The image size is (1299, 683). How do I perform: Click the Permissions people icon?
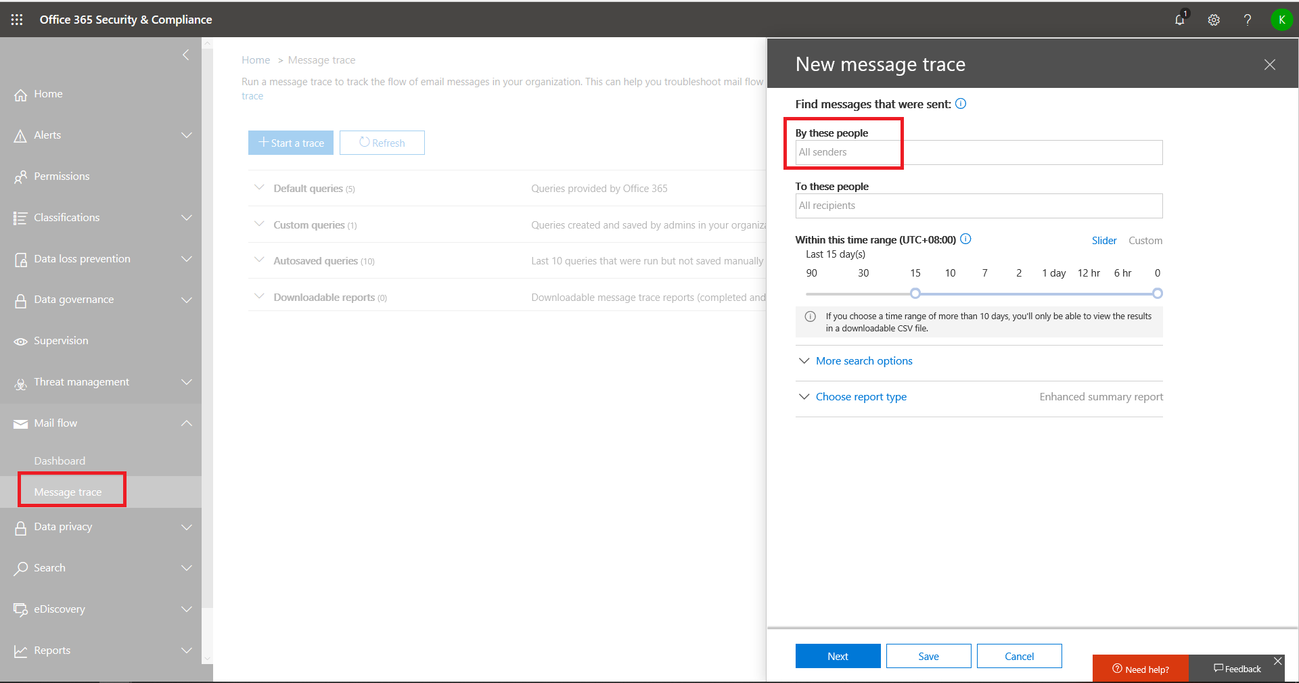[x=21, y=177]
